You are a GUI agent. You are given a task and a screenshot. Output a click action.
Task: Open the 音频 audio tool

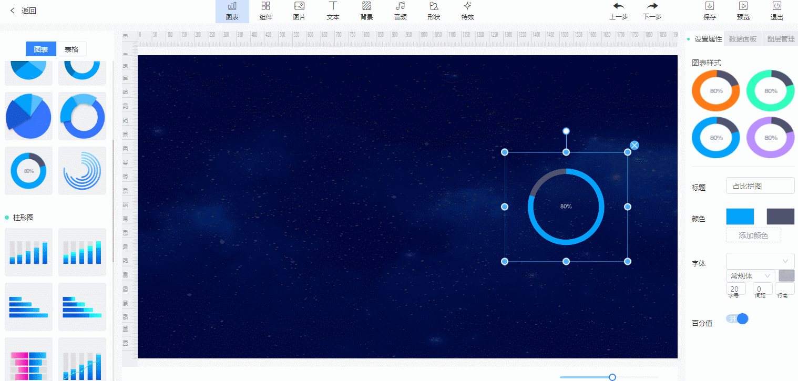coord(400,11)
